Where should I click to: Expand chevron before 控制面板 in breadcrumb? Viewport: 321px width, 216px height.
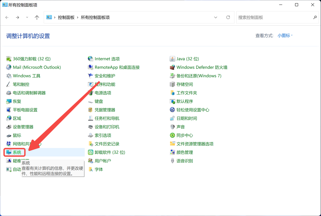[x=55, y=18]
